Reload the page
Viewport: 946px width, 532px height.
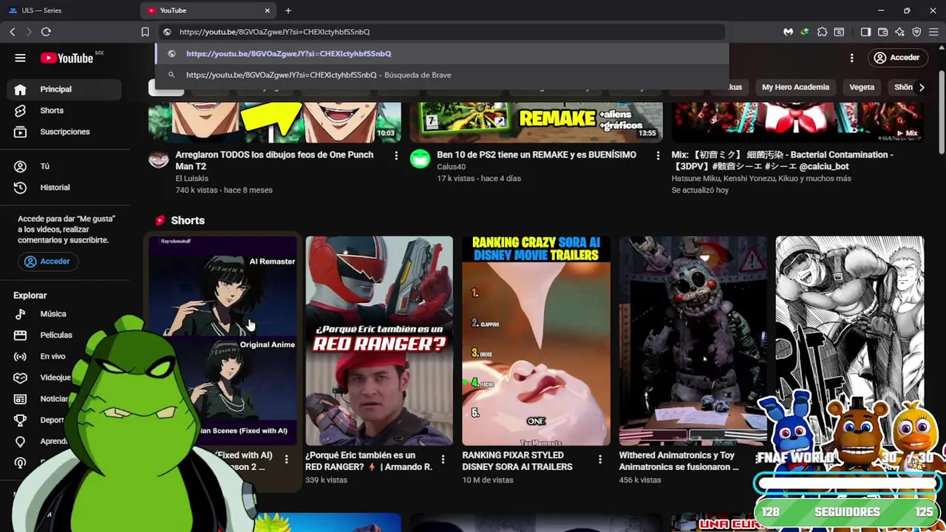tap(46, 32)
